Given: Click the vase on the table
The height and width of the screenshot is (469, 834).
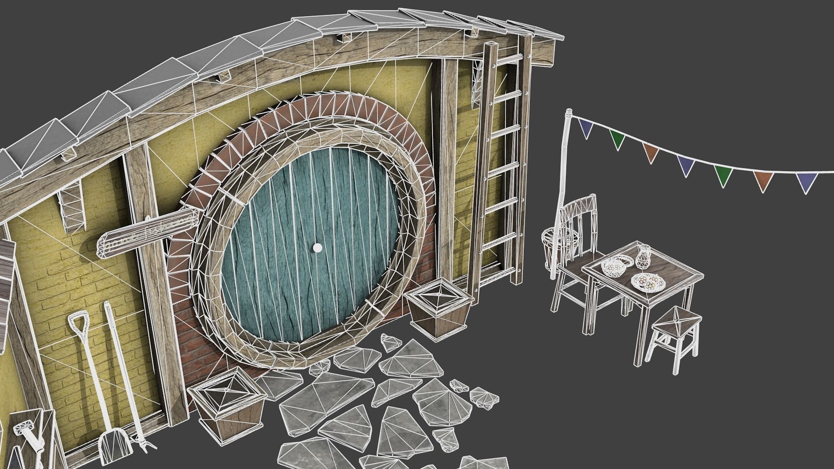Looking at the screenshot, I should coord(643,257).
